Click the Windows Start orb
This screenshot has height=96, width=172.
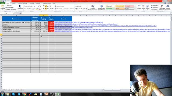click(x=2, y=94)
